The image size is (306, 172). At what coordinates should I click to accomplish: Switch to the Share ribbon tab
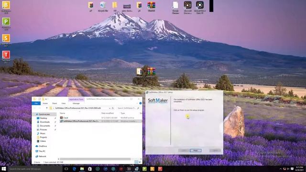pos(55,103)
